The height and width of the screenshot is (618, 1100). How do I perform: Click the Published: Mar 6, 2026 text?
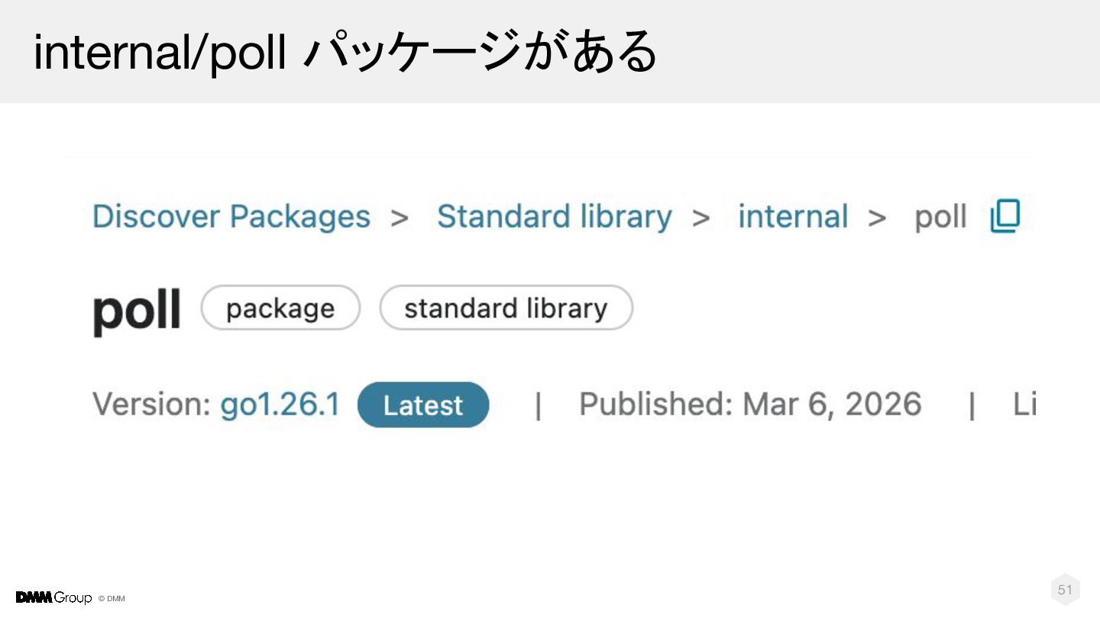(x=750, y=404)
